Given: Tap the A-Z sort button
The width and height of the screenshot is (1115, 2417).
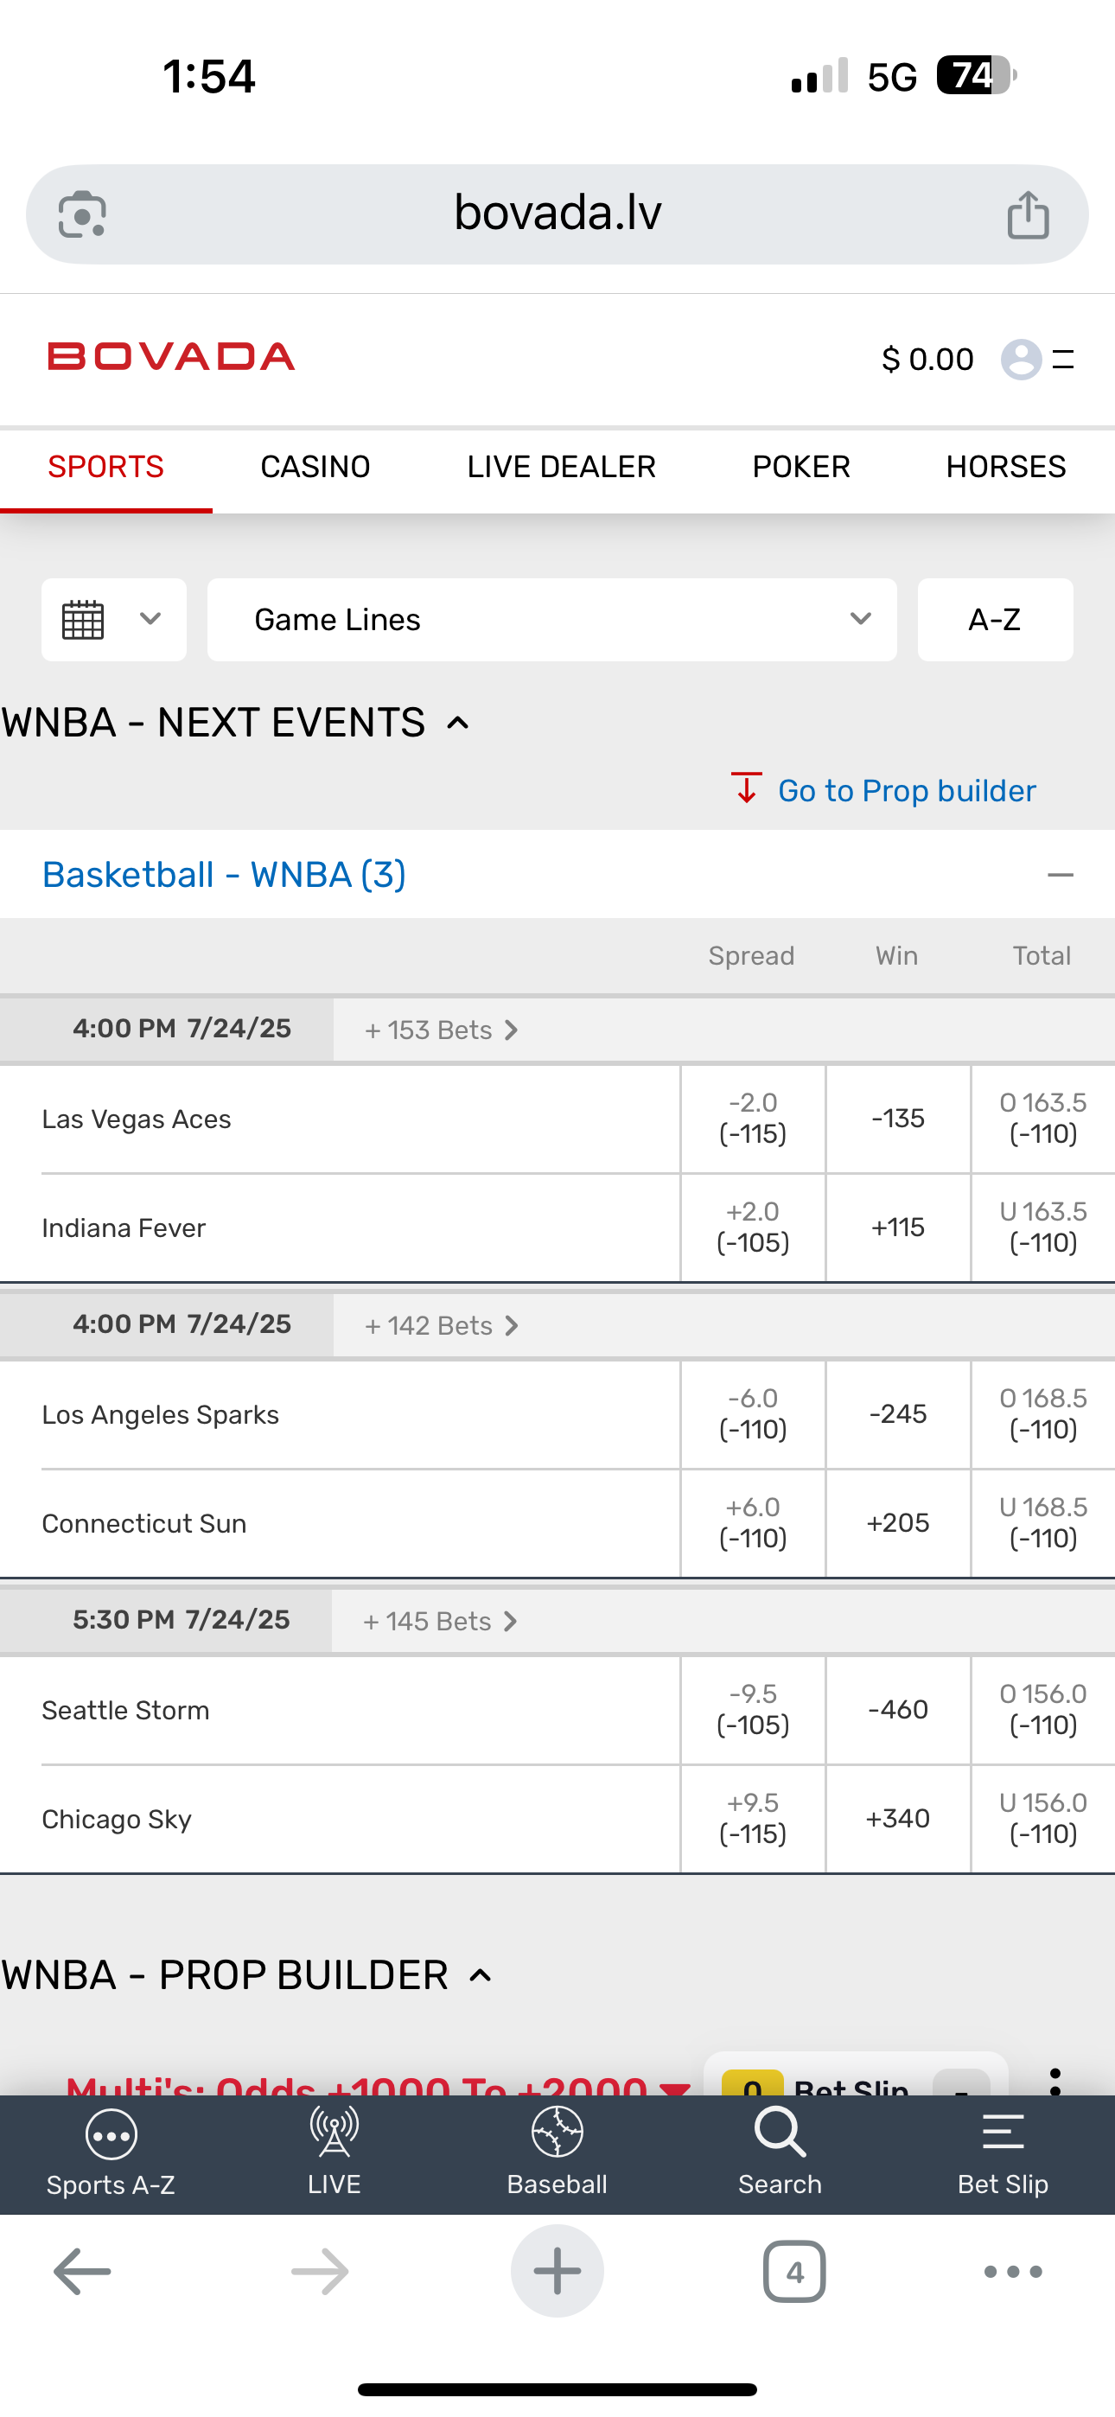Looking at the screenshot, I should [995, 619].
